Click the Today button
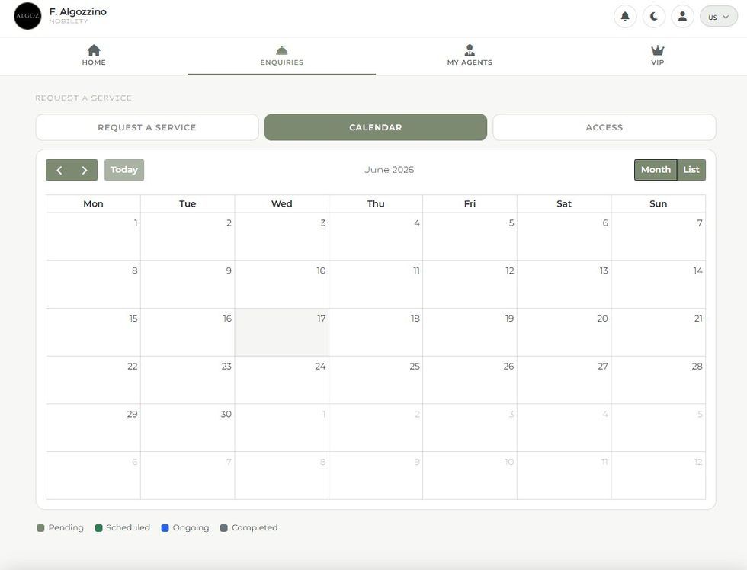 click(123, 170)
